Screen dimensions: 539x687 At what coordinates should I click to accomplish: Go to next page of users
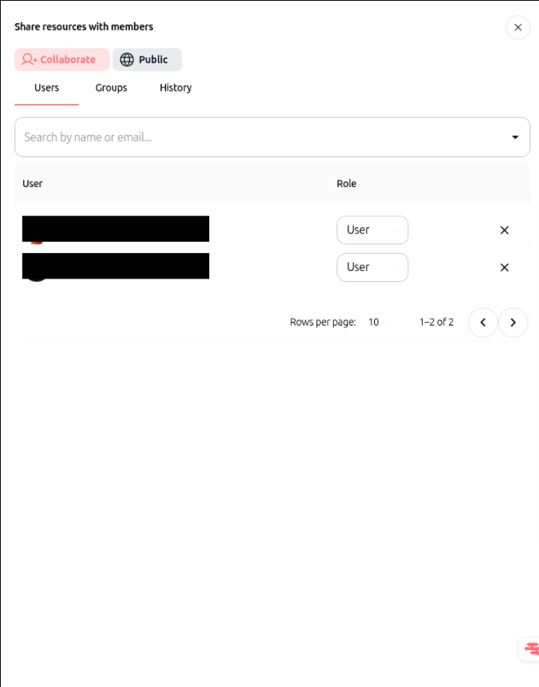click(x=513, y=322)
